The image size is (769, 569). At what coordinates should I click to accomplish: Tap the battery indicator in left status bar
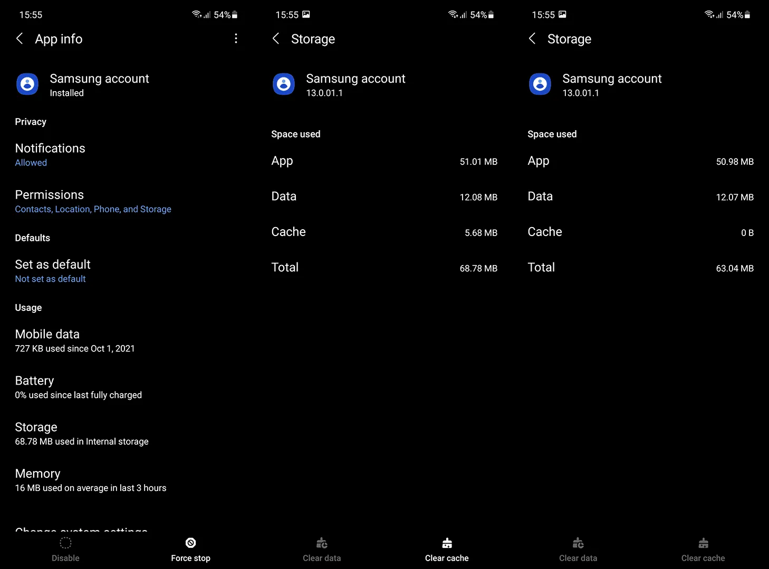(x=235, y=15)
